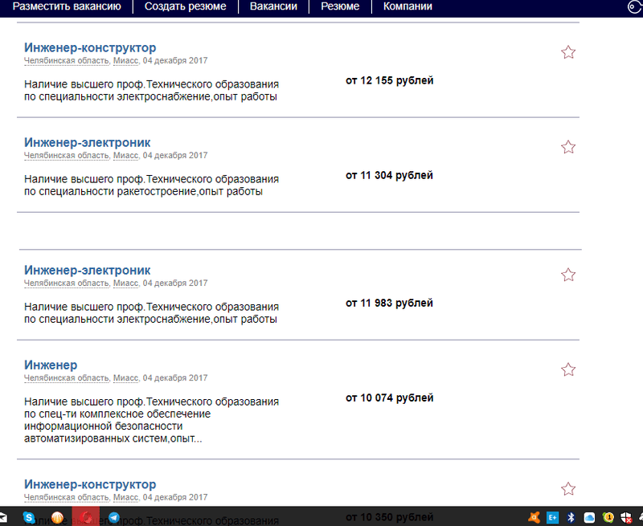
Task: Open the Инженер-электроник vacancy paying 11 983 rubles
Action: click(88, 271)
